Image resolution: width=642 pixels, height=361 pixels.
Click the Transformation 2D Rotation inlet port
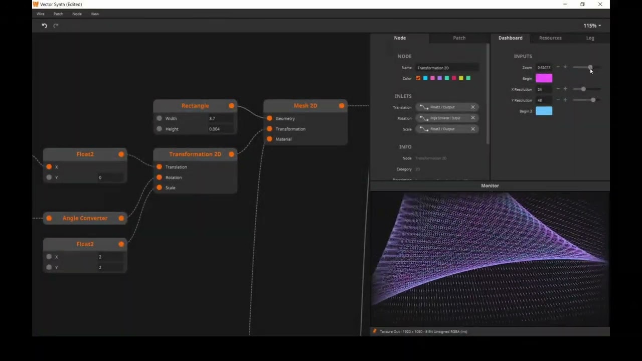click(x=159, y=177)
